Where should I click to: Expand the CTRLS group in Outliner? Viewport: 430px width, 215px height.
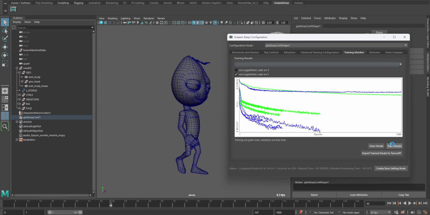click(x=19, y=95)
